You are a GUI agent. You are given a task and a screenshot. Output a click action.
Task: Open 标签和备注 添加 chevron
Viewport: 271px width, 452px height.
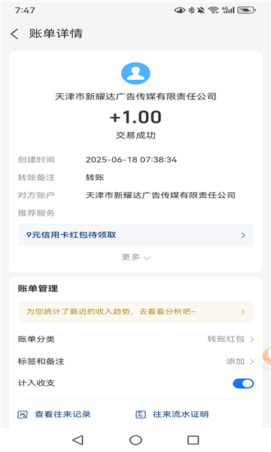click(x=251, y=362)
